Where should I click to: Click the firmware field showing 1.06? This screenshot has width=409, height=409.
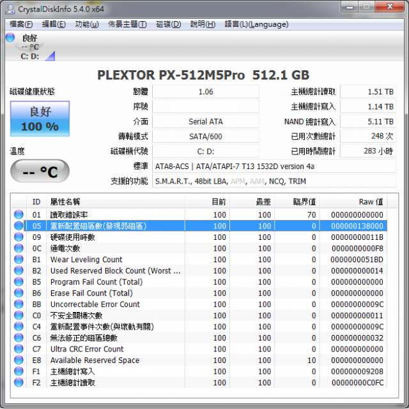(x=206, y=92)
